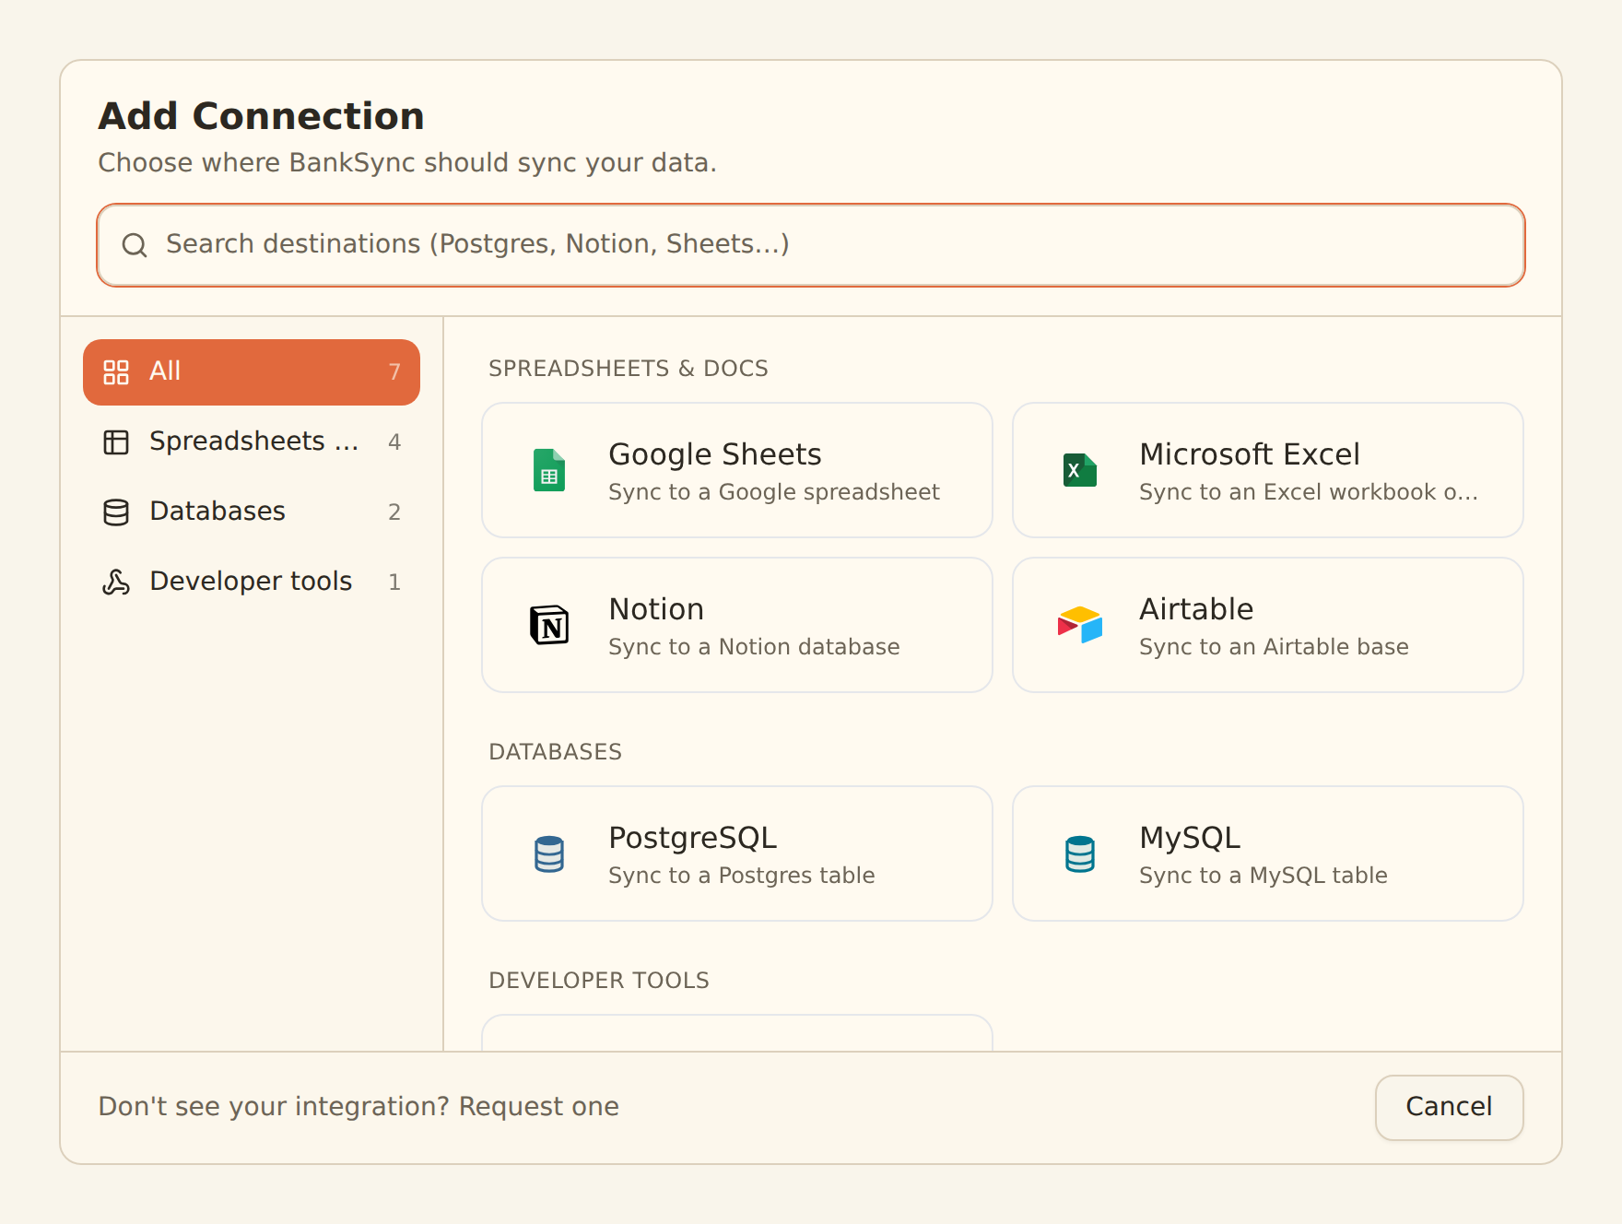This screenshot has width=1622, height=1224.
Task: Select the Notion connection title
Action: point(656,609)
